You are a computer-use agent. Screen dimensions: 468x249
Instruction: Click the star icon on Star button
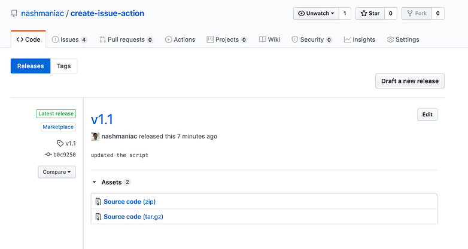(363, 13)
